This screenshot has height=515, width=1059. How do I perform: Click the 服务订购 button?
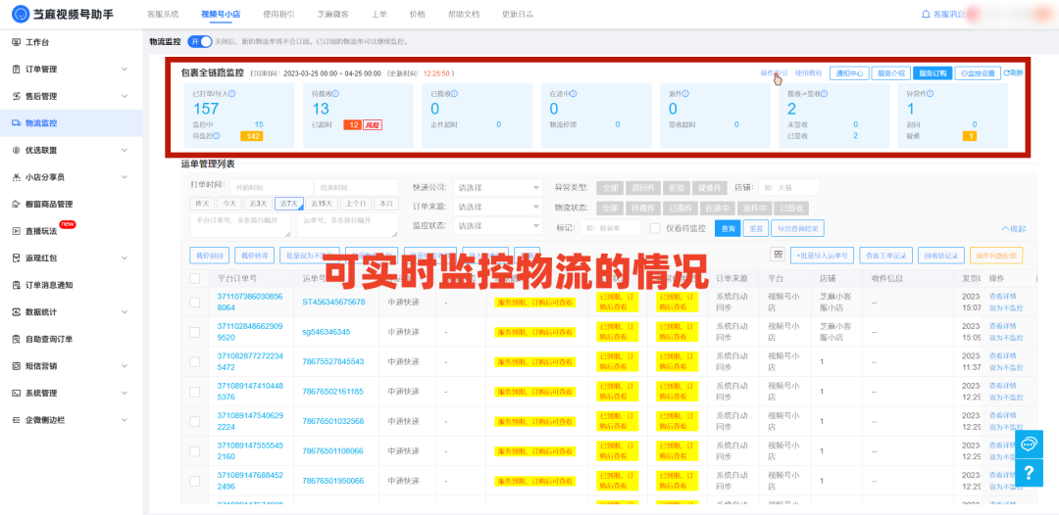coord(932,73)
